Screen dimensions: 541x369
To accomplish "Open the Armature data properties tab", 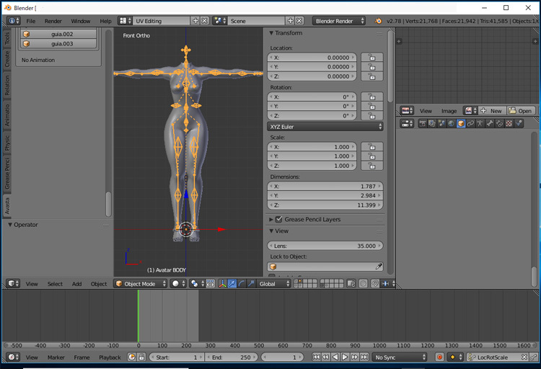I will [x=480, y=123].
